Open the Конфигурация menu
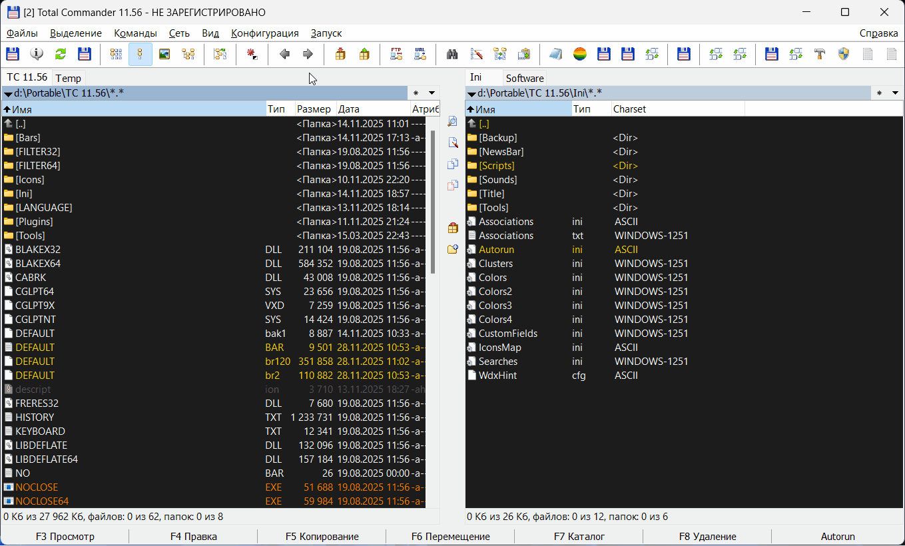Image resolution: width=905 pixels, height=546 pixels. pos(264,33)
